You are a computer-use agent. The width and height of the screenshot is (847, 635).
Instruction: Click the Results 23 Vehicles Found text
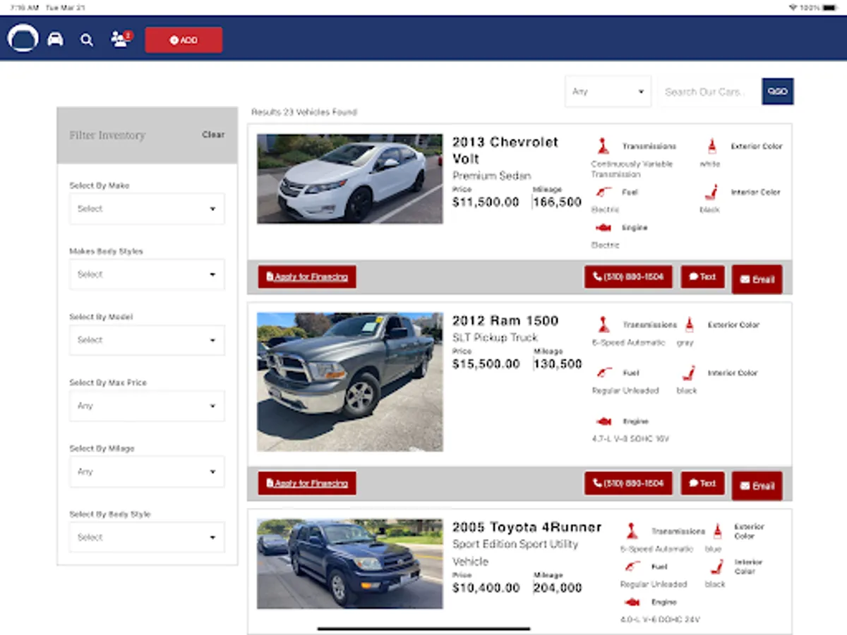point(304,112)
